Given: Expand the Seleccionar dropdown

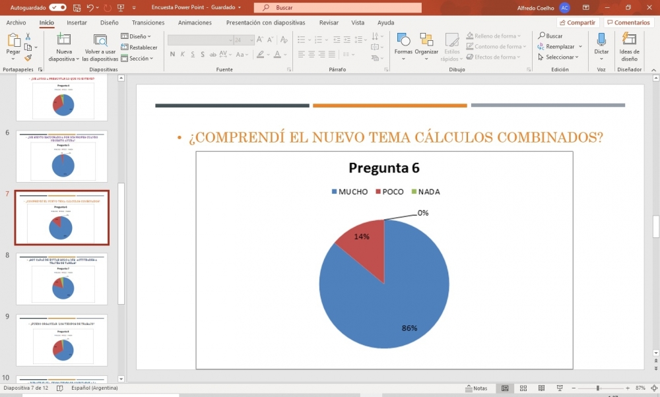Looking at the screenshot, I should tap(558, 57).
